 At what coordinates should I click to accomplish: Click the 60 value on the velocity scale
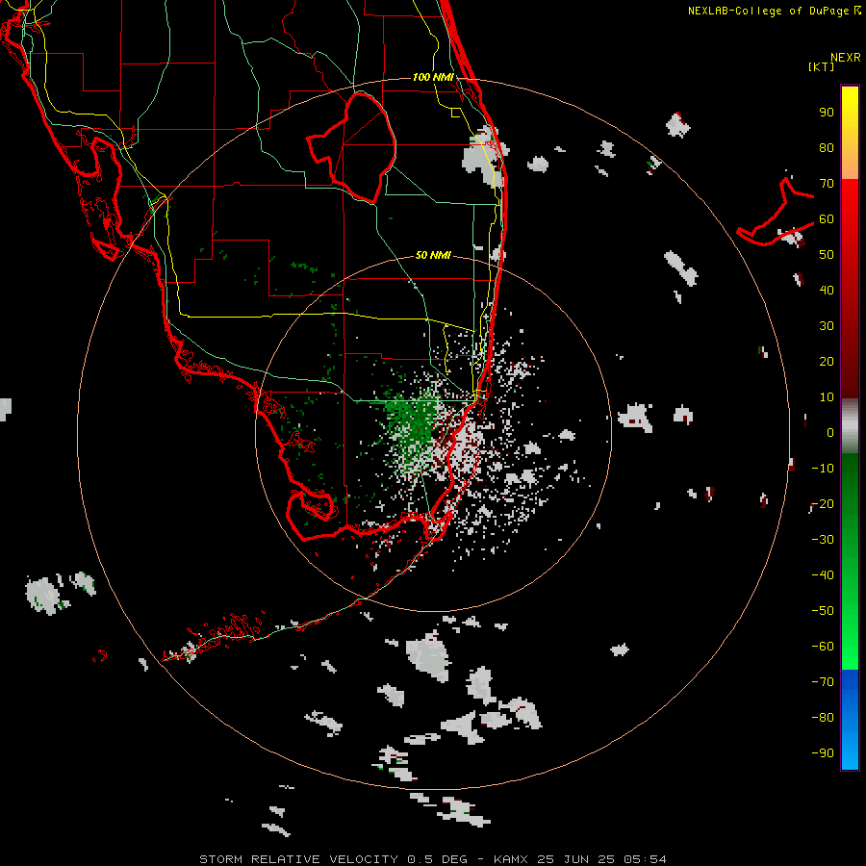point(827,219)
